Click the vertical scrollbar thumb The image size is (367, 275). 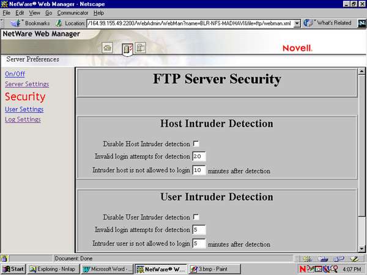click(x=362, y=145)
